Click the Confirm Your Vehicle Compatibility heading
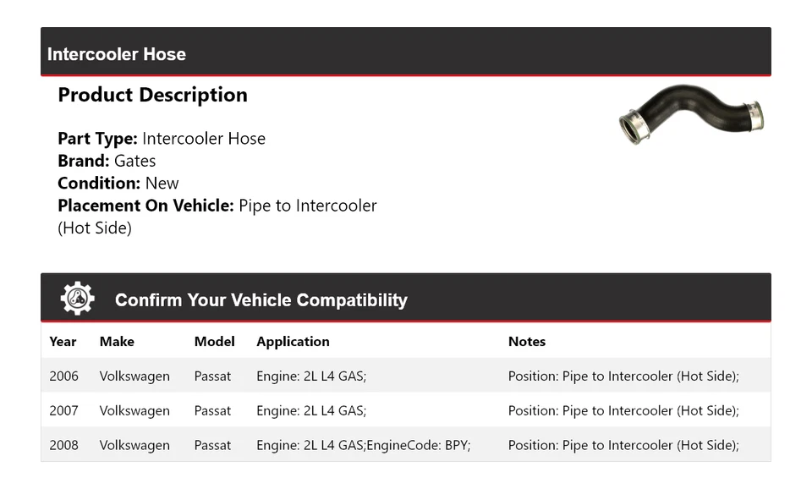812x489 pixels. point(261,300)
